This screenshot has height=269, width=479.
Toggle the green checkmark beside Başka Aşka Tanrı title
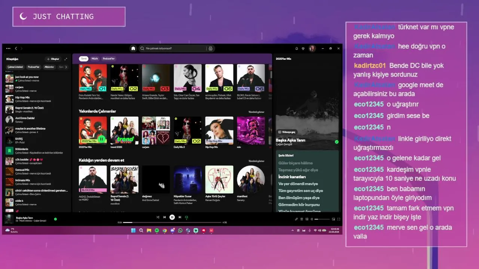[x=336, y=142]
